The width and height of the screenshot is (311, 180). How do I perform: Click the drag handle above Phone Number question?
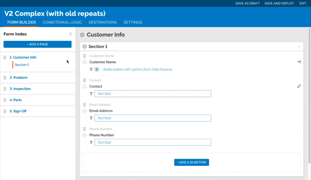[85, 129]
